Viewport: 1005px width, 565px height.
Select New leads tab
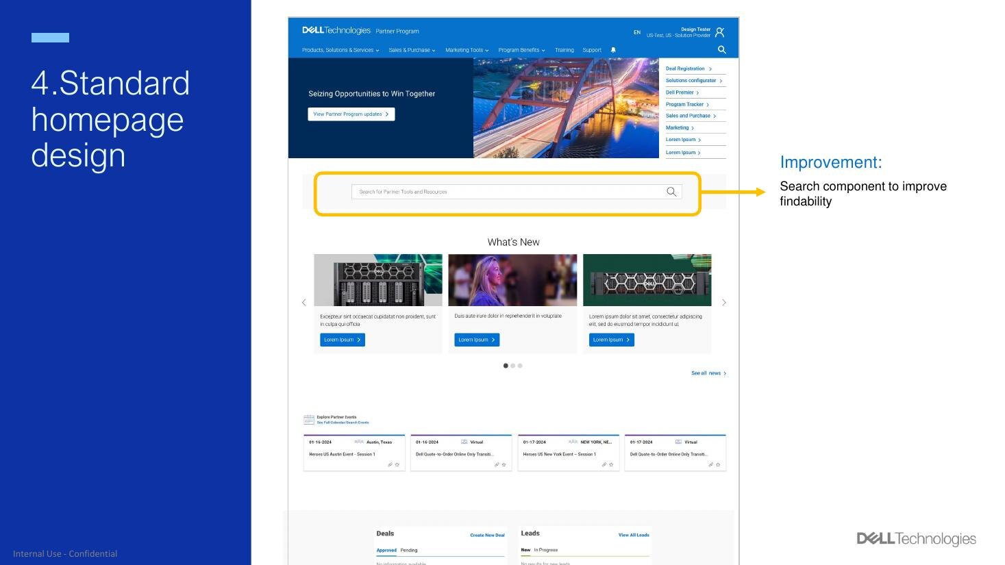[525, 550]
